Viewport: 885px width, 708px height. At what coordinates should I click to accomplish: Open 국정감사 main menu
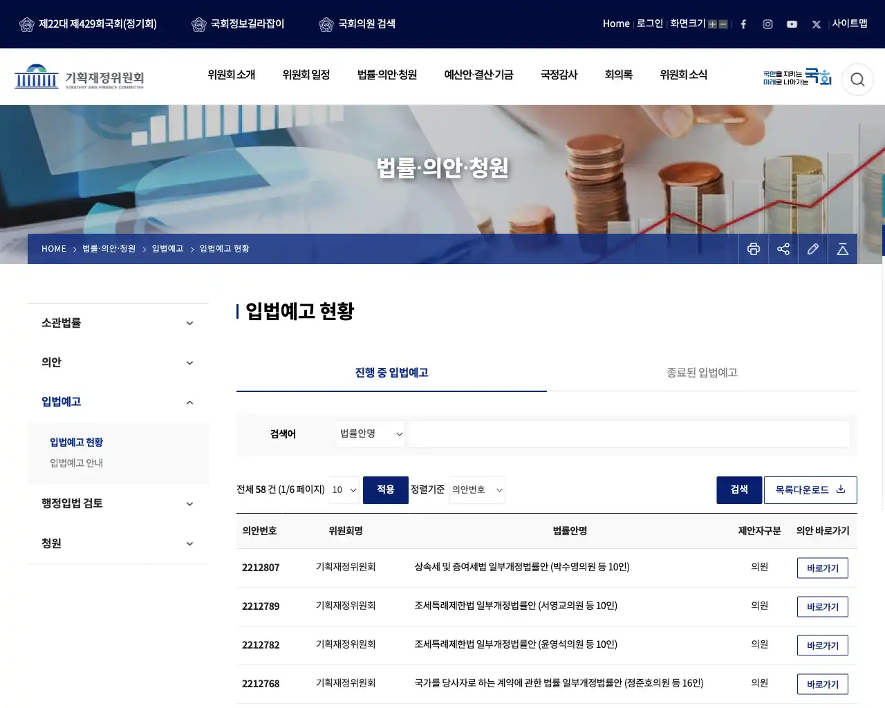559,75
